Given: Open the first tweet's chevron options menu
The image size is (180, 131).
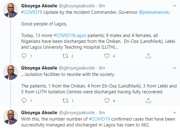Looking at the screenshot, I should tap(174, 6).
